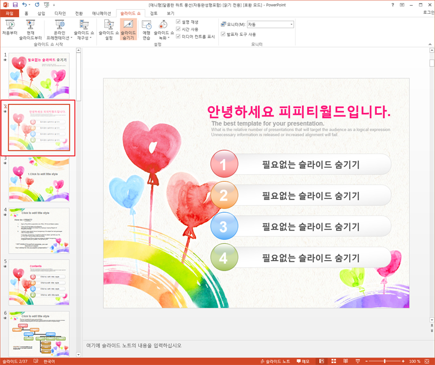Viewport: 435px width, 365px height.
Task: Click rehearse timings (예행 연습)
Action: click(146, 30)
